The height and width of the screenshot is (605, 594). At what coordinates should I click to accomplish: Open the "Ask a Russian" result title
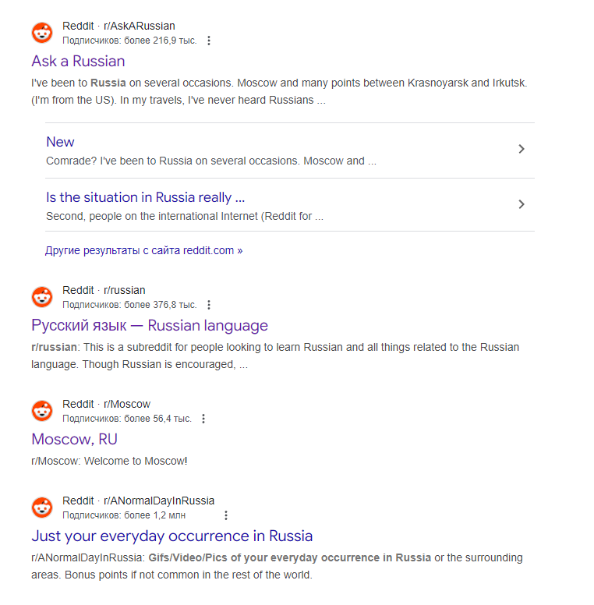78,61
